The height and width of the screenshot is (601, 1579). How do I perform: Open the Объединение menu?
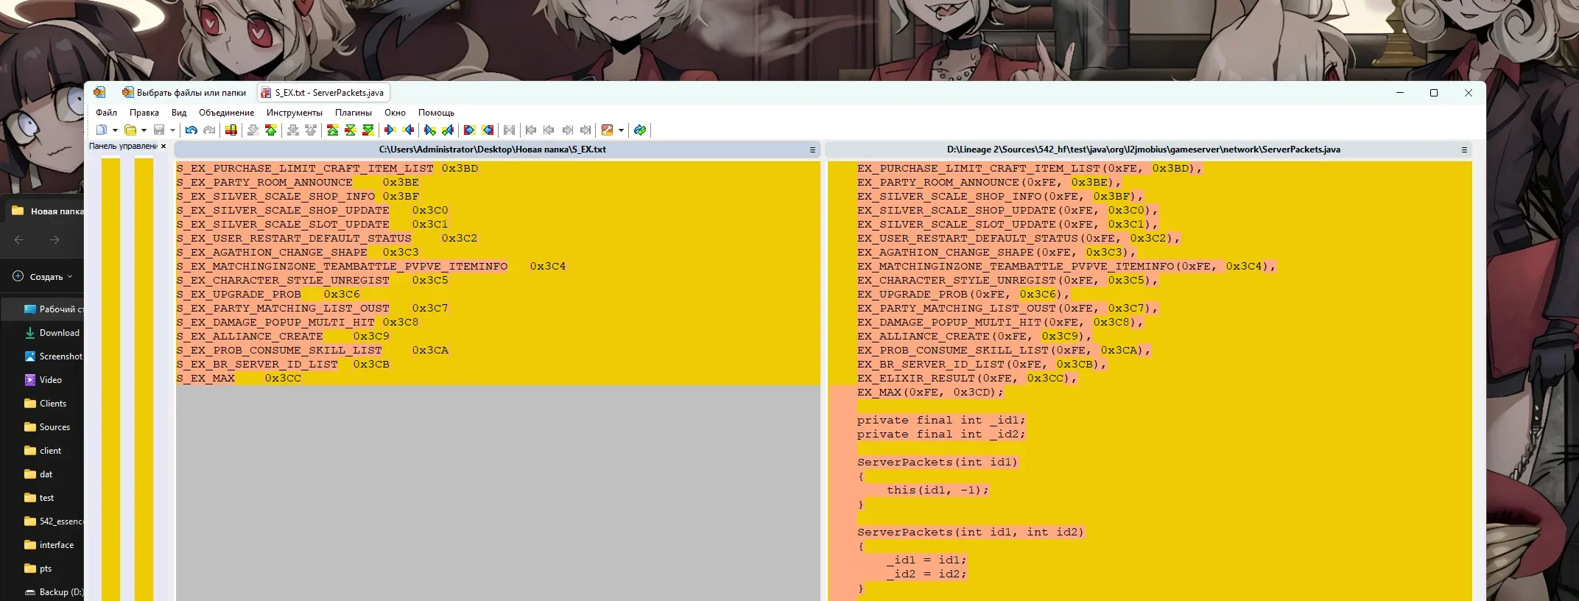tap(226, 113)
